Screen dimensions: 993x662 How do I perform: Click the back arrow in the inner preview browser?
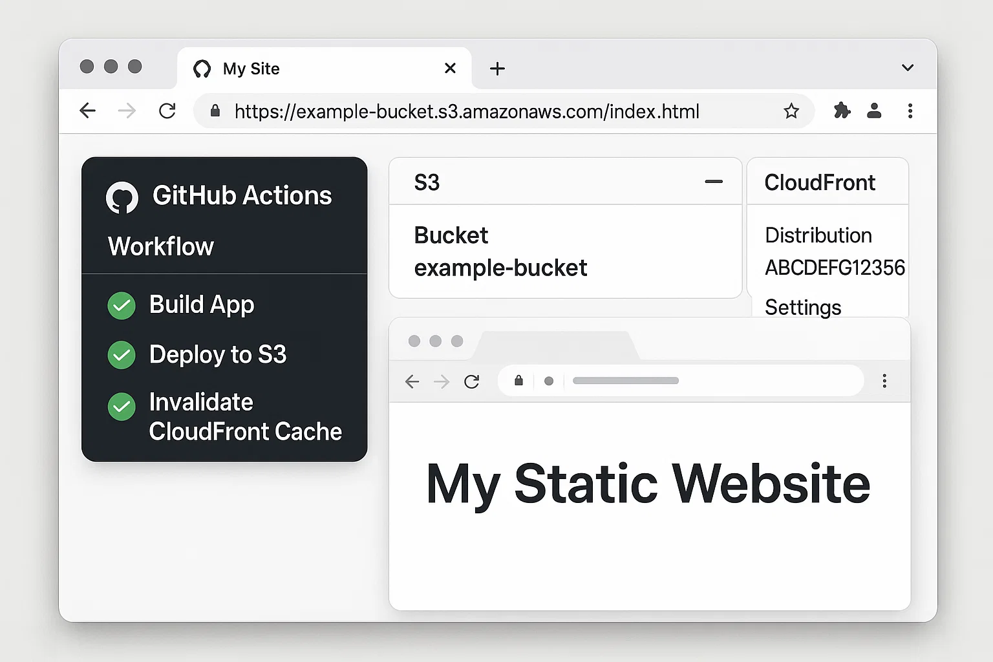click(x=412, y=381)
